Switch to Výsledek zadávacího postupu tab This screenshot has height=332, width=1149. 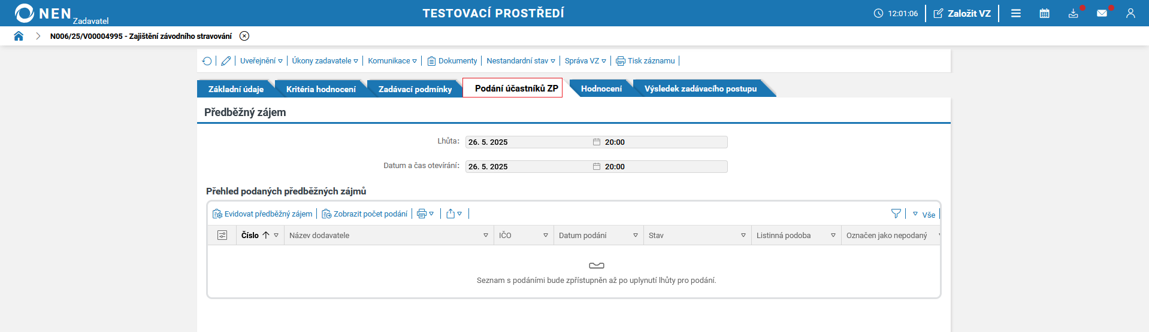click(700, 89)
